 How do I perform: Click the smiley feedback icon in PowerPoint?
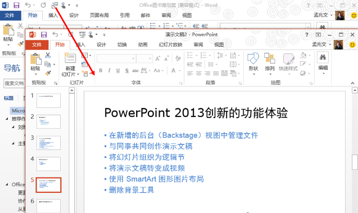click(352, 45)
